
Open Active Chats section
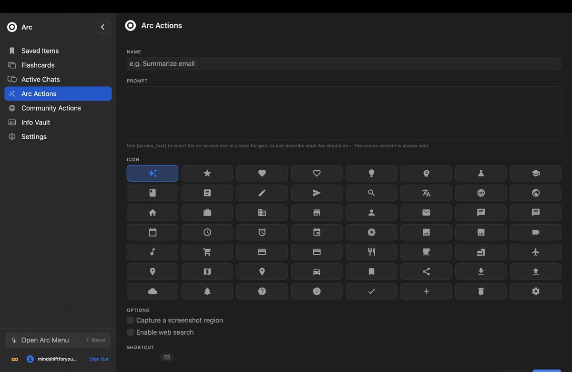point(58,79)
